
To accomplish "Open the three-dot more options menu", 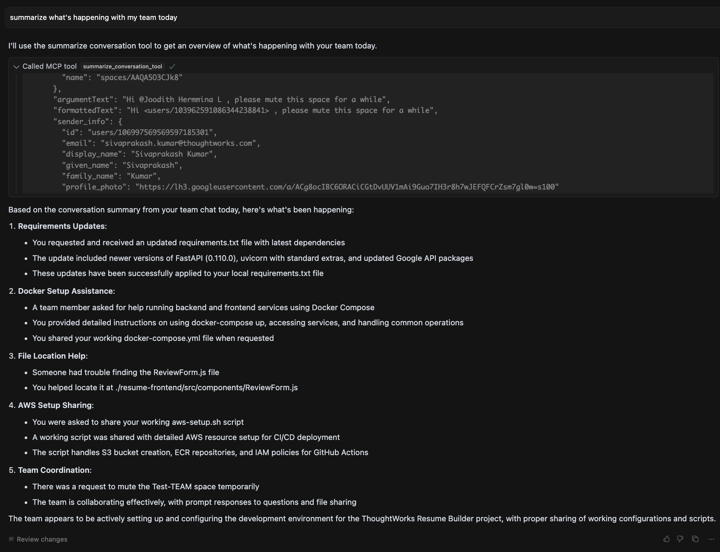I will (x=711, y=539).
